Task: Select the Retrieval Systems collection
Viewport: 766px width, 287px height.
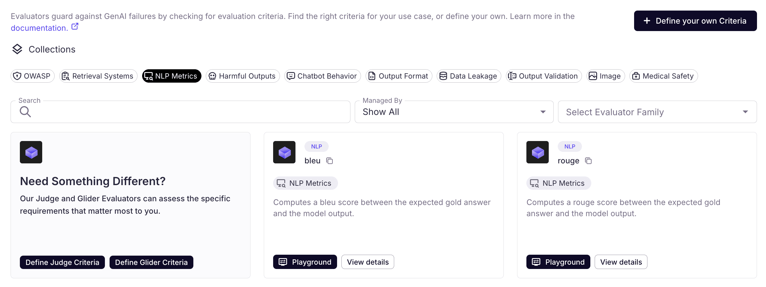Action: pos(98,76)
